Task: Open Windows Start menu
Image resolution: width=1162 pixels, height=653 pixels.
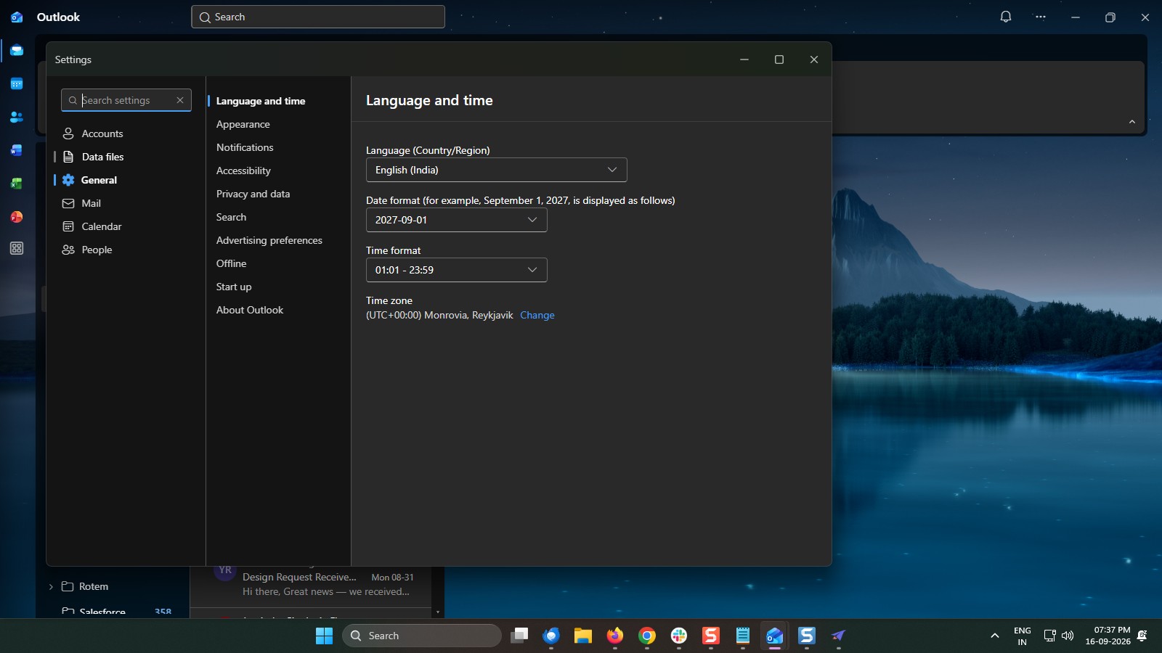Action: (324, 636)
